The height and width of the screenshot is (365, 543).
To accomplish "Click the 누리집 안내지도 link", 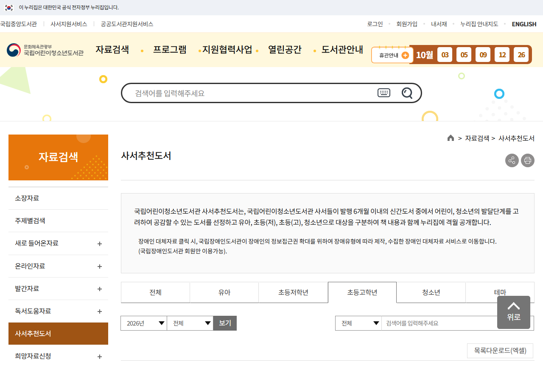I will click(479, 24).
